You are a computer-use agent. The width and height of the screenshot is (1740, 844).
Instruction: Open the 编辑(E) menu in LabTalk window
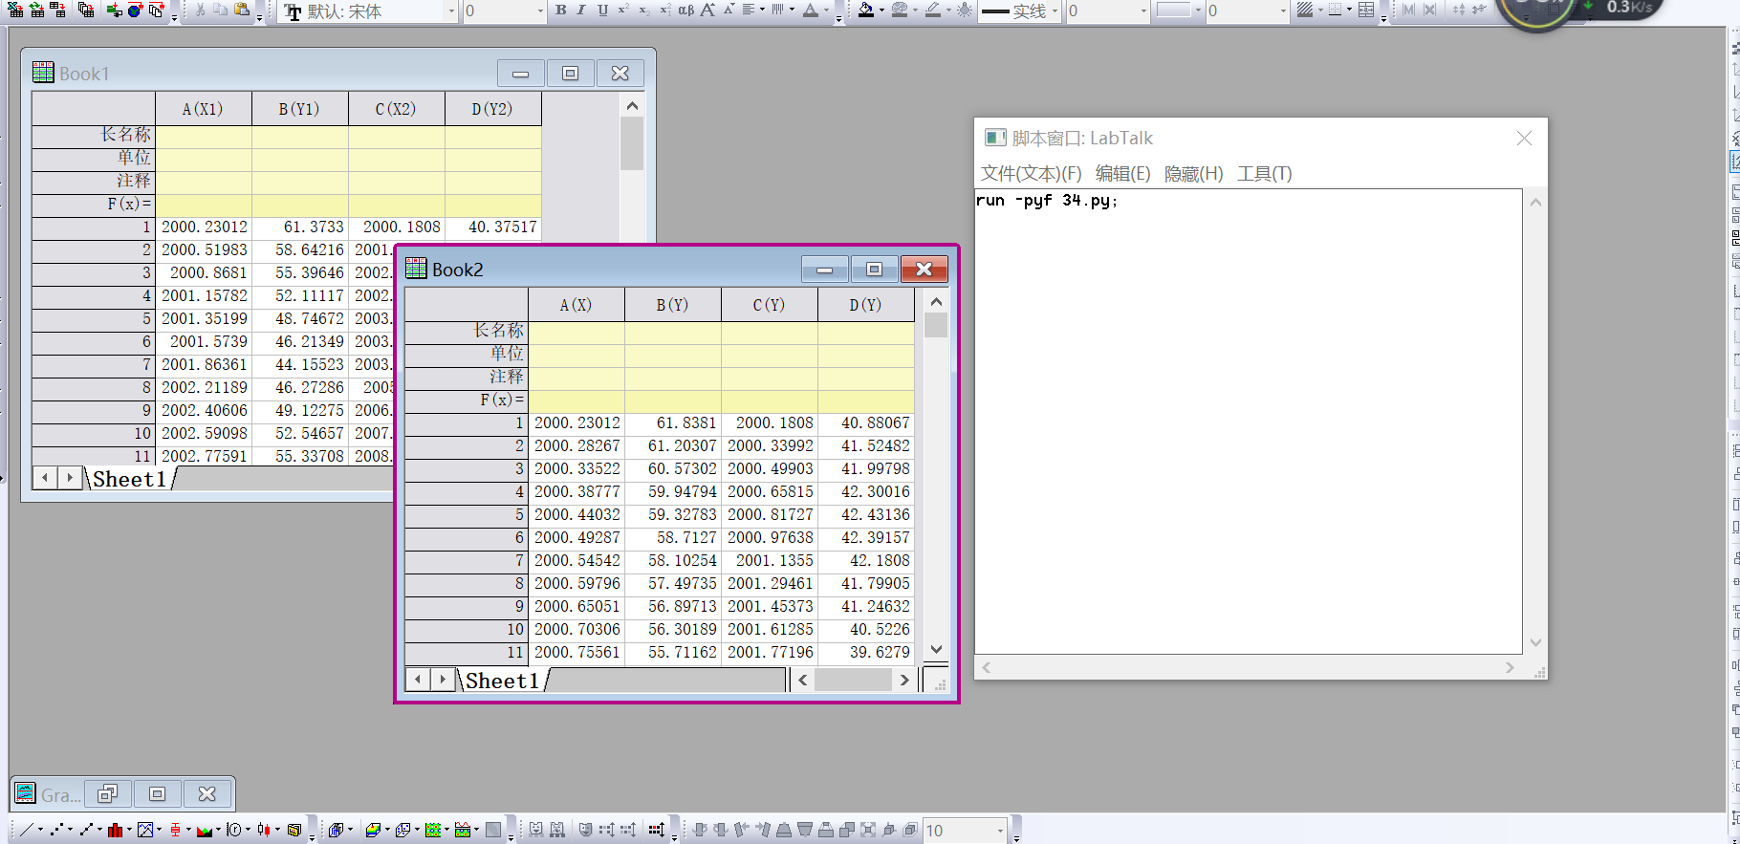pos(1122,174)
